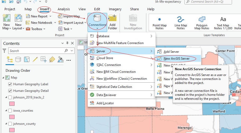The height and width of the screenshot is (133, 241).
Task: Check the iowa_counties layer
Action: 10,111
